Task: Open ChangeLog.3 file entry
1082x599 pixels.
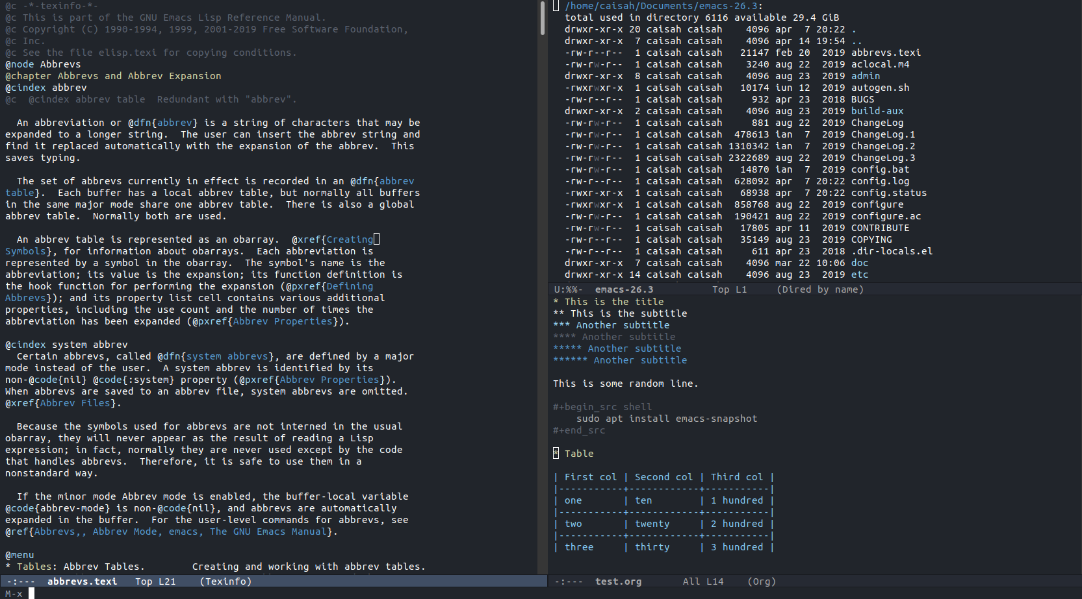Action: click(883, 158)
